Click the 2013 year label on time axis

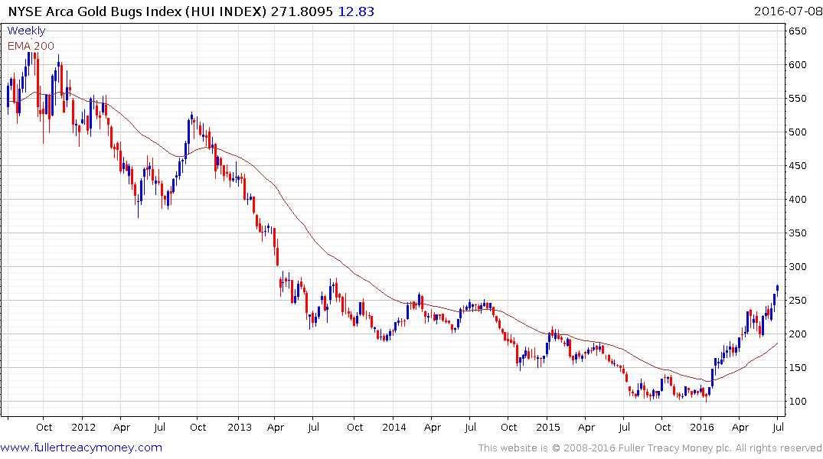(x=240, y=428)
